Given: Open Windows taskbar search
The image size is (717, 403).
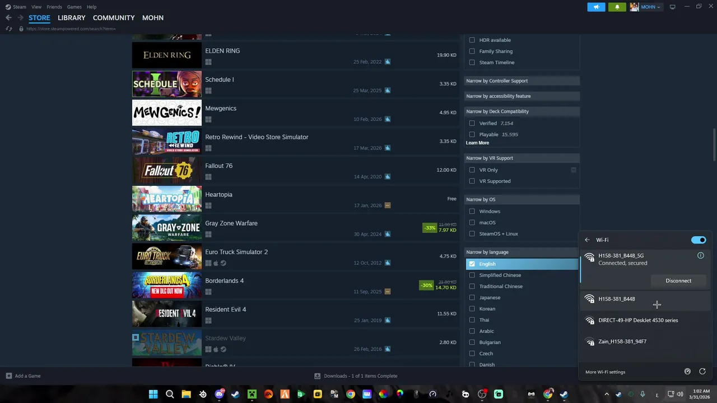Looking at the screenshot, I should point(170,394).
